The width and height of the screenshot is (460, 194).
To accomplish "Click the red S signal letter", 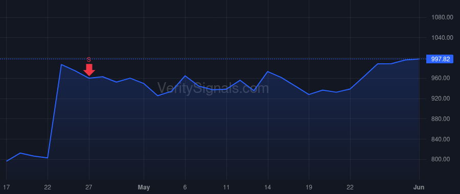I will (89, 60).
